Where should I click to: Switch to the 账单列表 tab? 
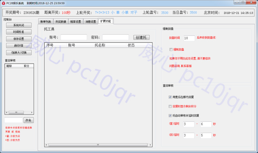(45, 22)
